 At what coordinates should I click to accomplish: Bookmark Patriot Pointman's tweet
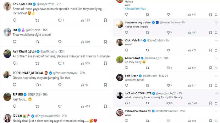[211, 121]
